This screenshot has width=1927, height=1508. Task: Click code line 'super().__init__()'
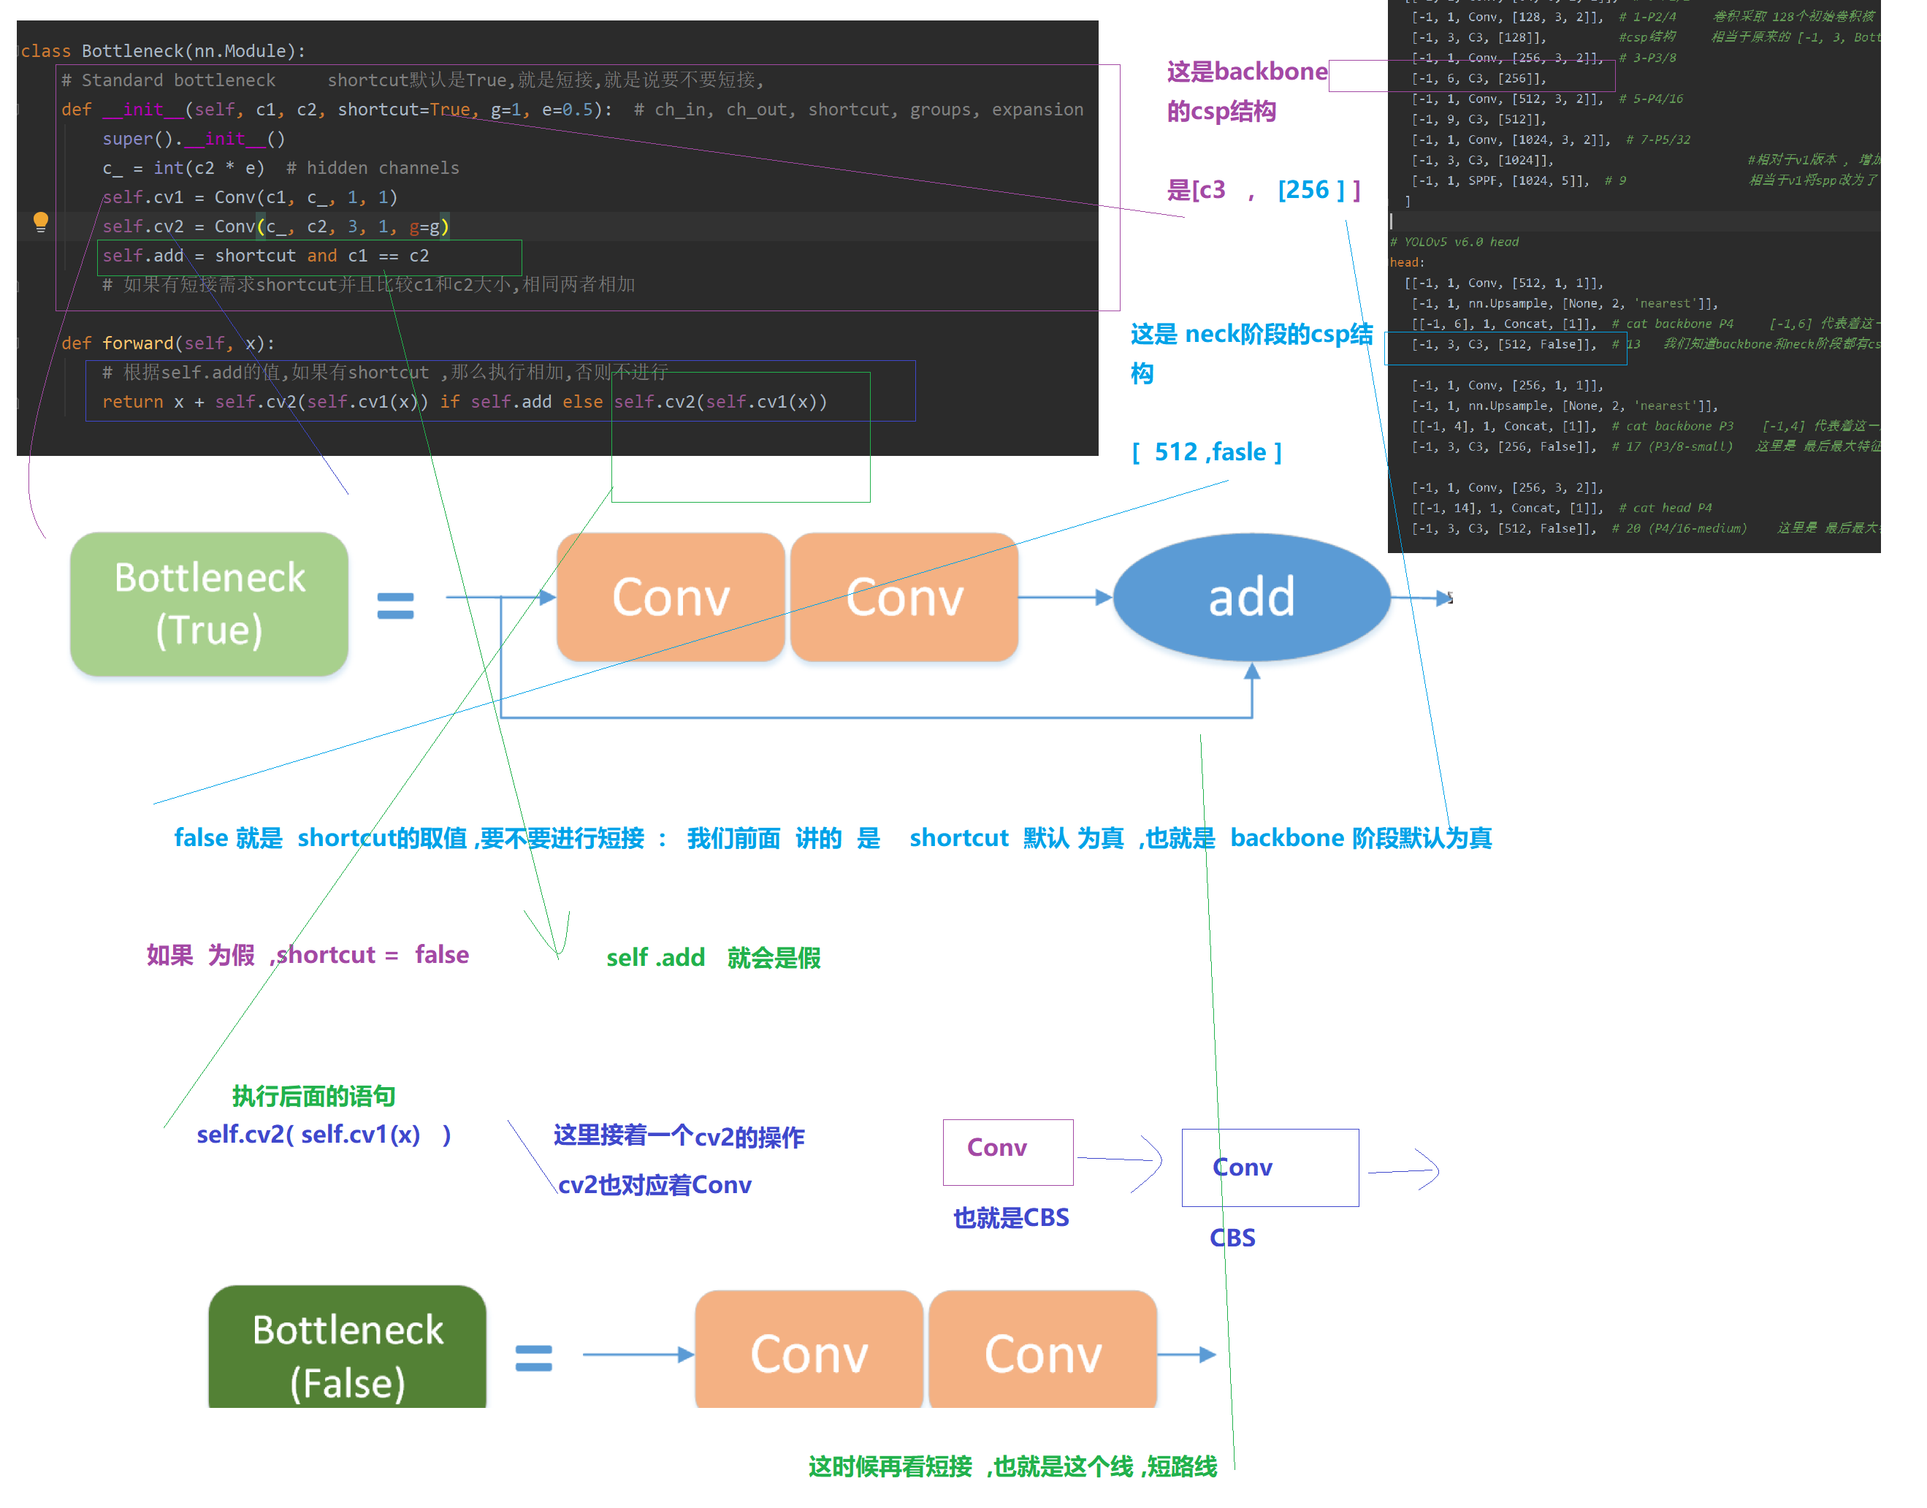tap(194, 138)
